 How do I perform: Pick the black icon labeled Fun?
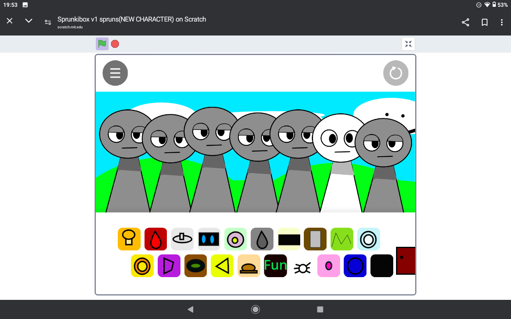(x=275, y=266)
